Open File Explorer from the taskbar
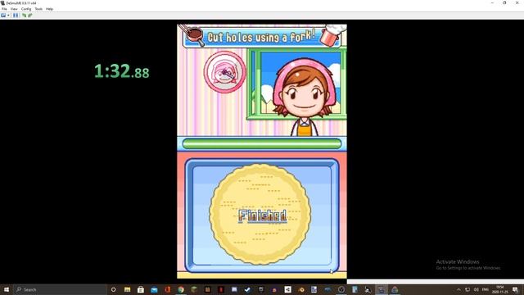524x295 pixels. coord(128,289)
